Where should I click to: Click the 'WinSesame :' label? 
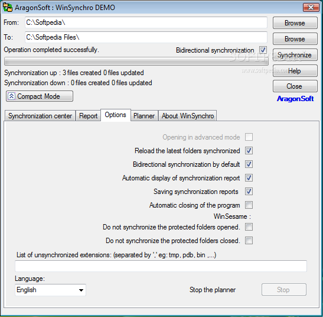tap(232, 216)
